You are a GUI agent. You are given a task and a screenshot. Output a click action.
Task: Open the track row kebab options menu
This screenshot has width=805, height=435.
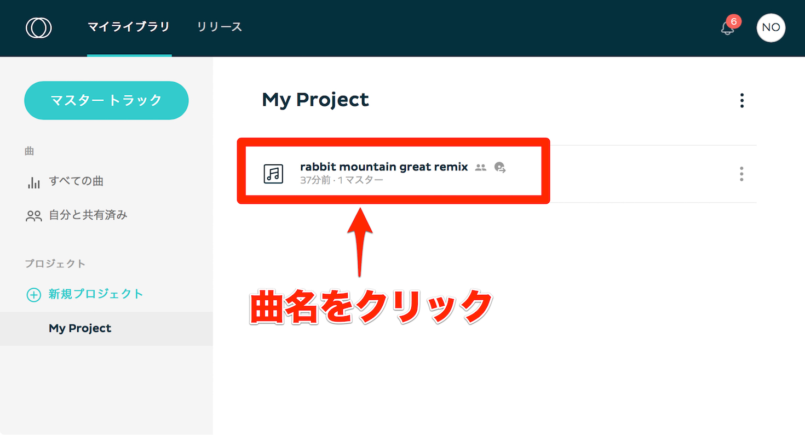[x=741, y=174]
